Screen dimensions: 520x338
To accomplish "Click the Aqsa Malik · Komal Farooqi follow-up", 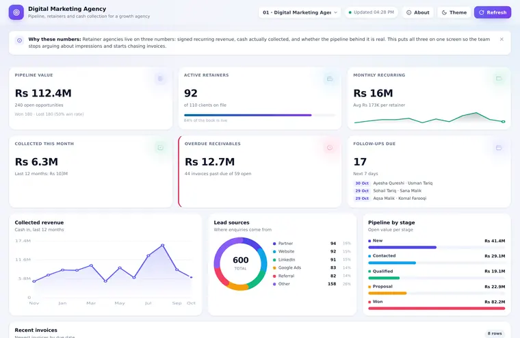I will tap(400, 198).
